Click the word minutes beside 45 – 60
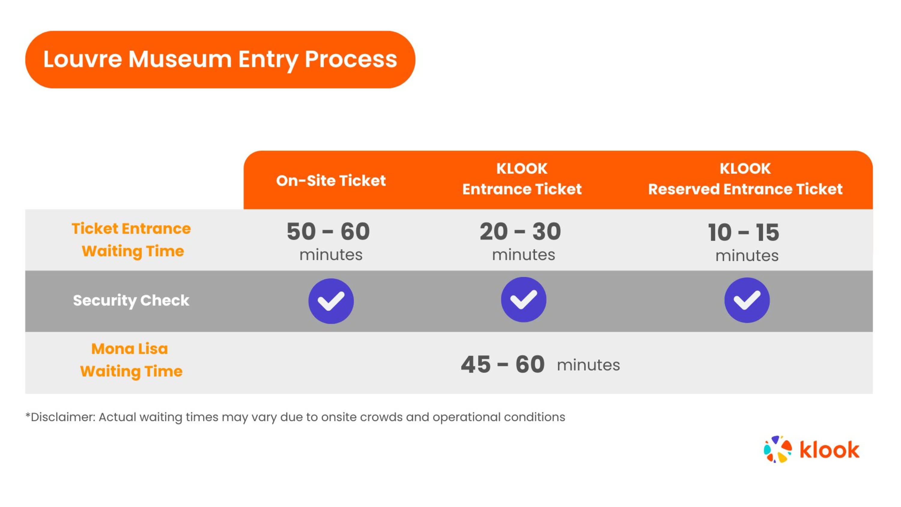The width and height of the screenshot is (901, 507). (588, 365)
